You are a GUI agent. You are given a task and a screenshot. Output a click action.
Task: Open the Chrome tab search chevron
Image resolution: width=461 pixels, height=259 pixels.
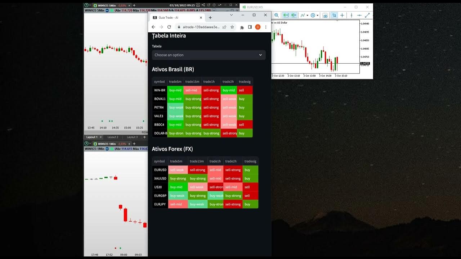coord(232,15)
